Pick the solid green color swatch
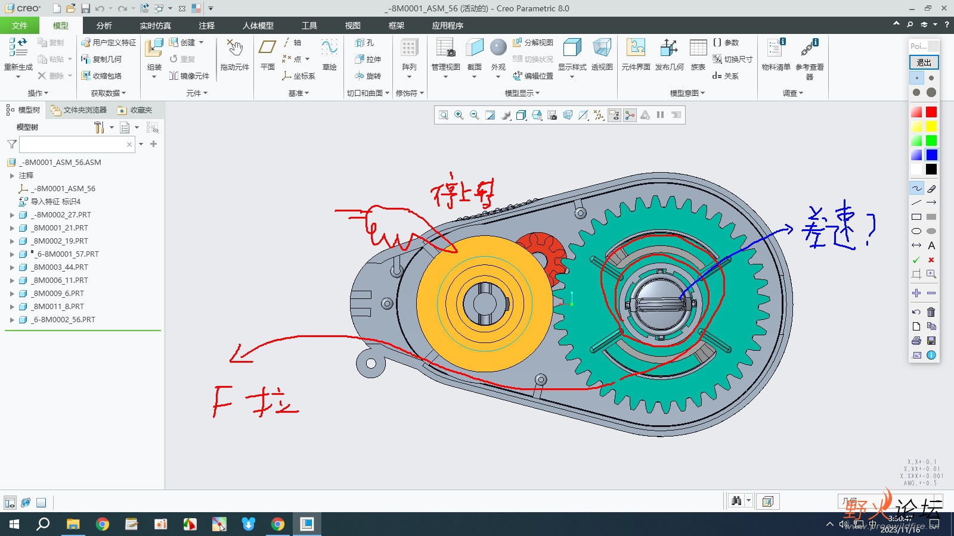Viewport: 954px width, 536px height. (x=931, y=141)
